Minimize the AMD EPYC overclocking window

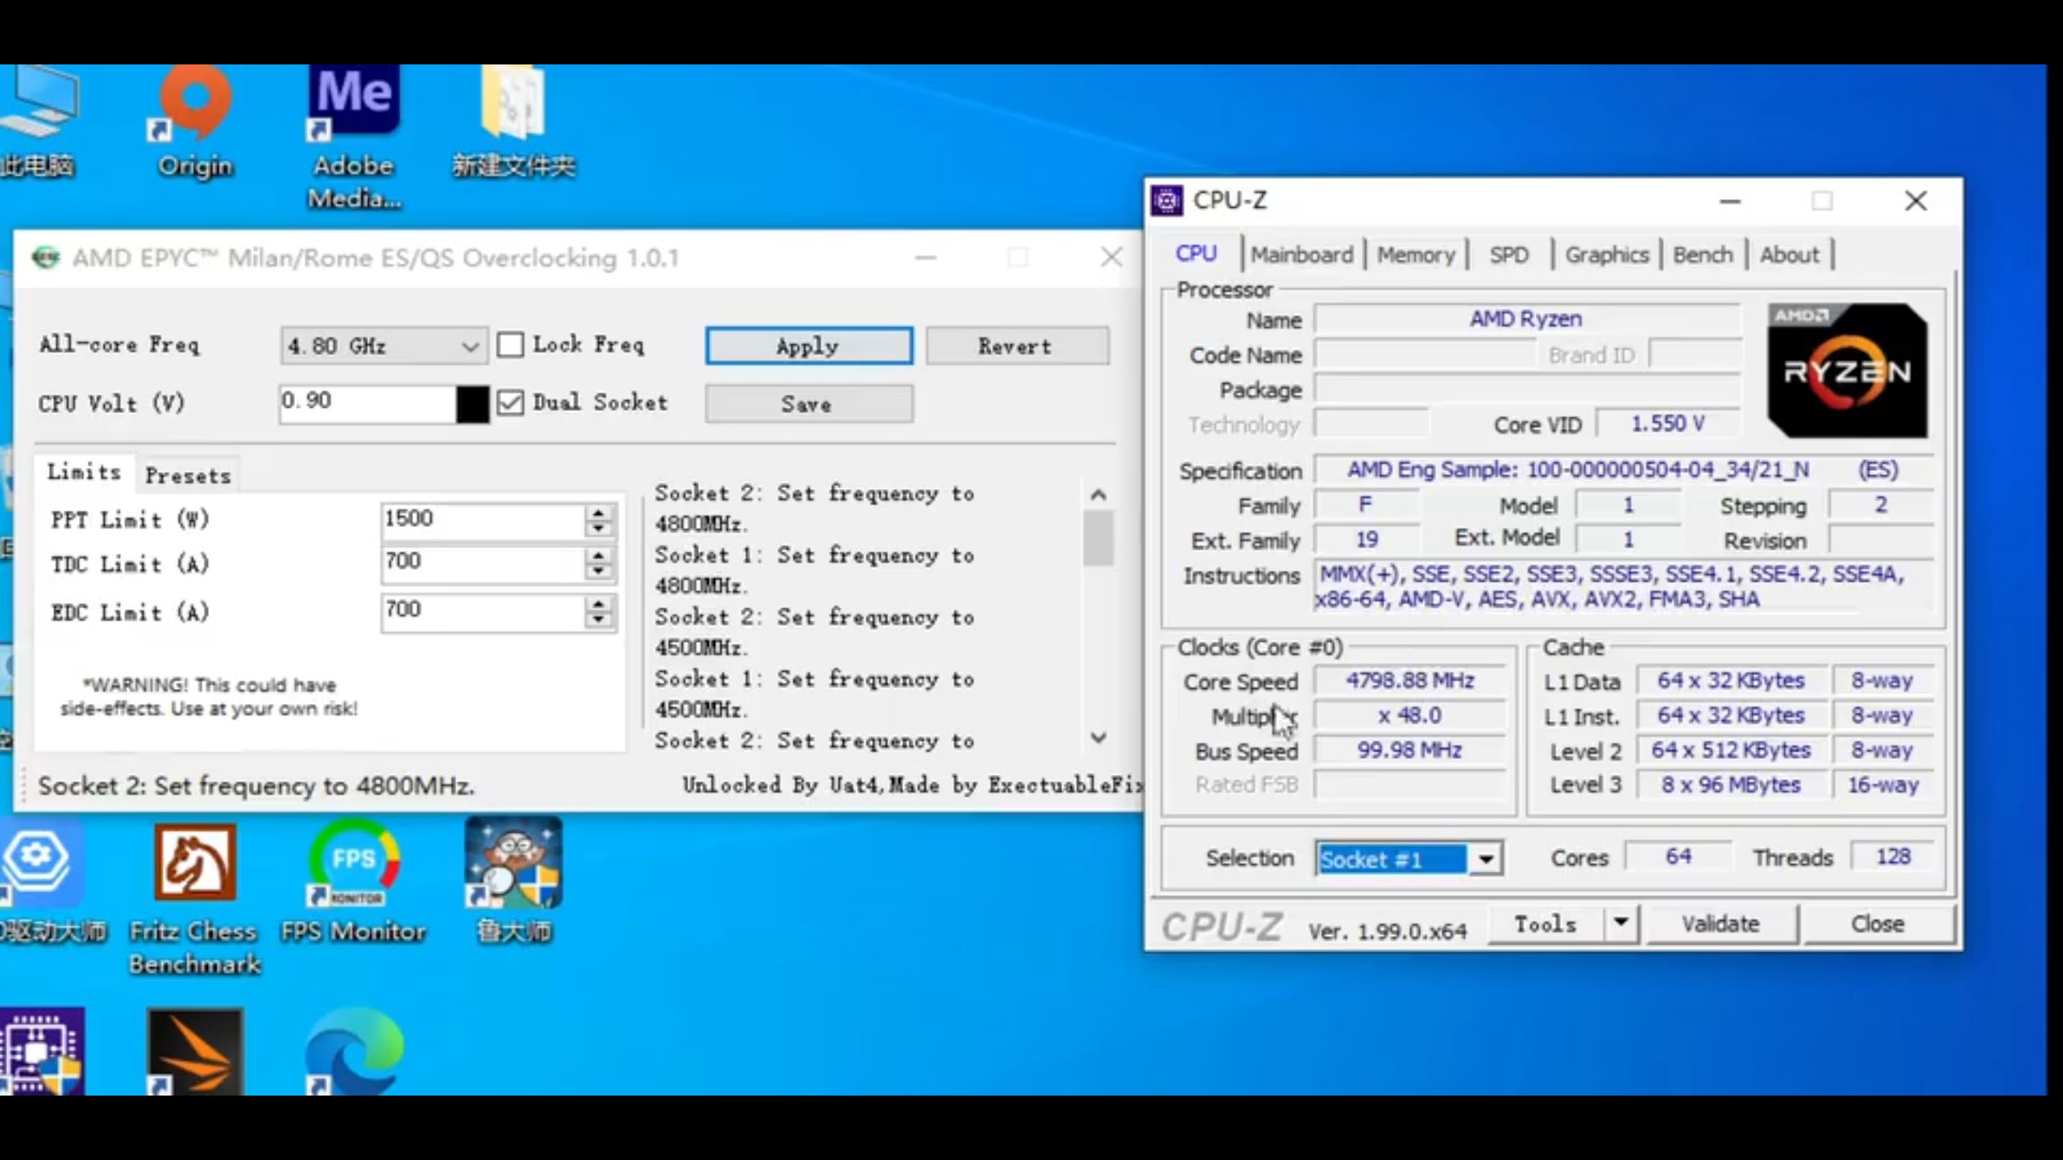926,258
